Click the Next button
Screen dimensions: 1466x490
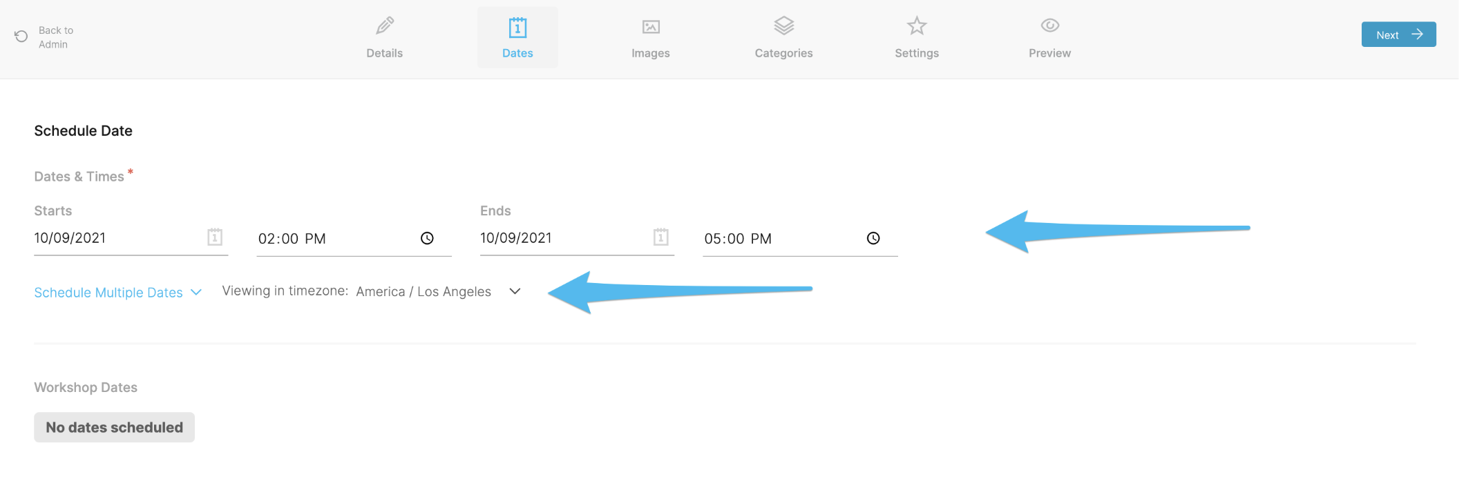pyautogui.click(x=1398, y=35)
